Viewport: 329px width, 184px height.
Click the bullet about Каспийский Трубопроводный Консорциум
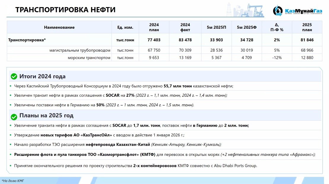click(124, 86)
